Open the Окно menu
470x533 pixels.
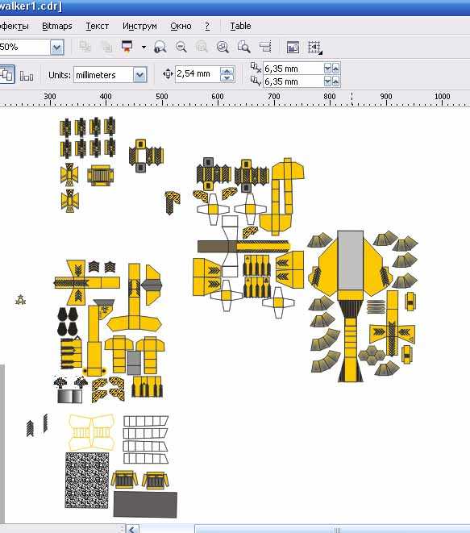click(x=181, y=26)
